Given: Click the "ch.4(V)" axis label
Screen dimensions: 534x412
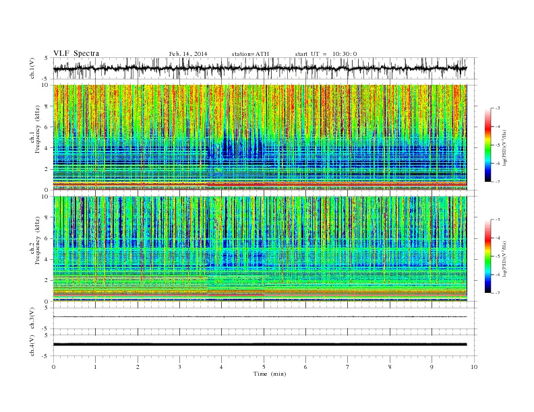Looking at the screenshot, I should [x=32, y=345].
